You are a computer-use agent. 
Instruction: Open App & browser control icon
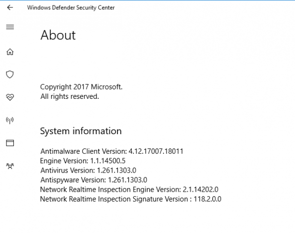pyautogui.click(x=10, y=143)
